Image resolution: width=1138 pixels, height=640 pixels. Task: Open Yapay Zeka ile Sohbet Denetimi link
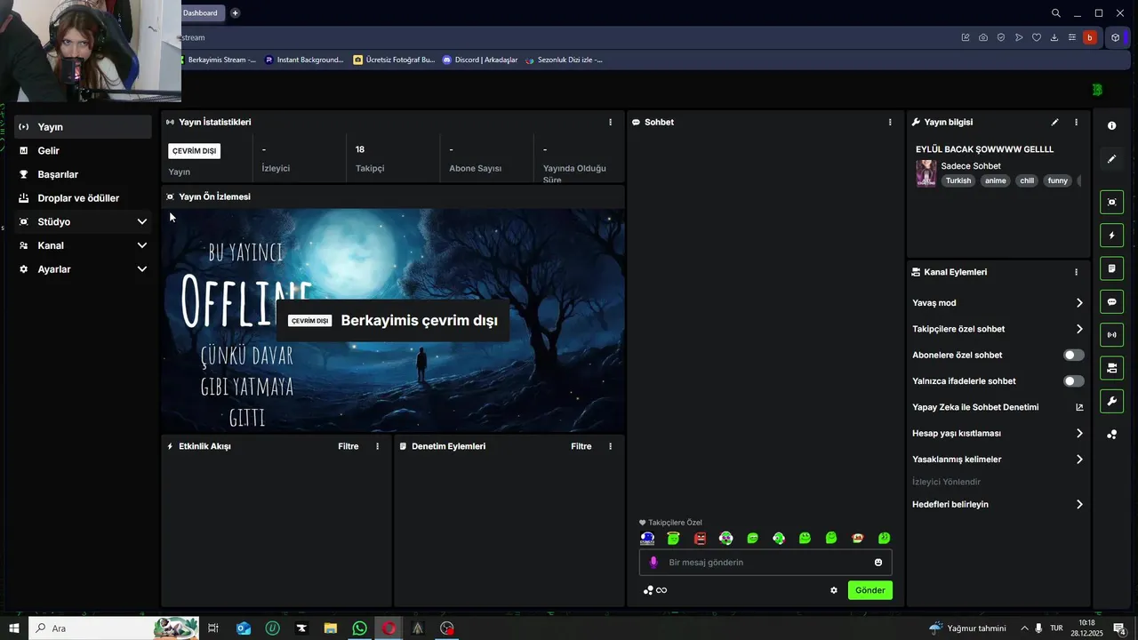pos(998,407)
